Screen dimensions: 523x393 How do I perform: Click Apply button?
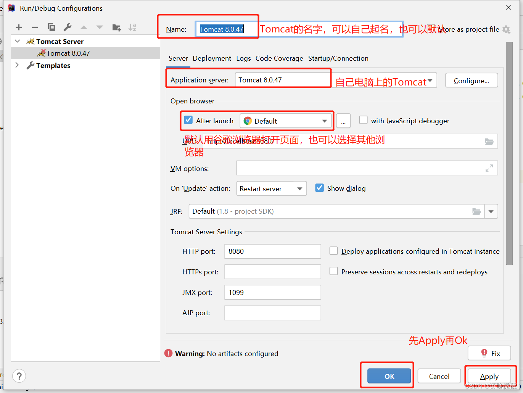(489, 376)
